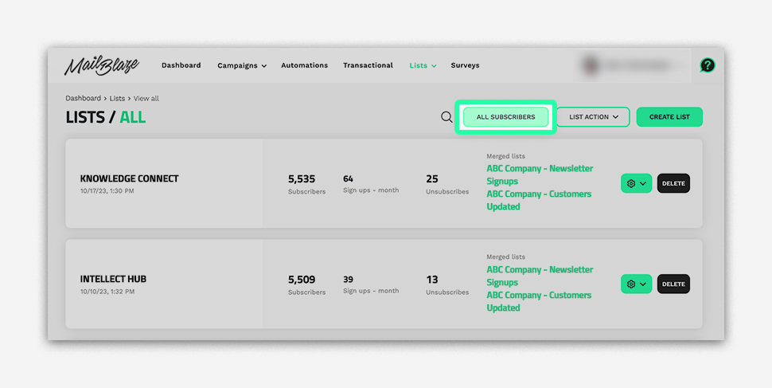Delete the Knowledge Connect list
Viewport: 772px width, 388px height.
pos(673,183)
